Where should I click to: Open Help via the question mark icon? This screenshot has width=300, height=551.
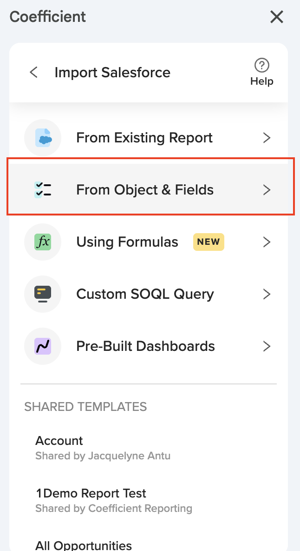(x=262, y=66)
